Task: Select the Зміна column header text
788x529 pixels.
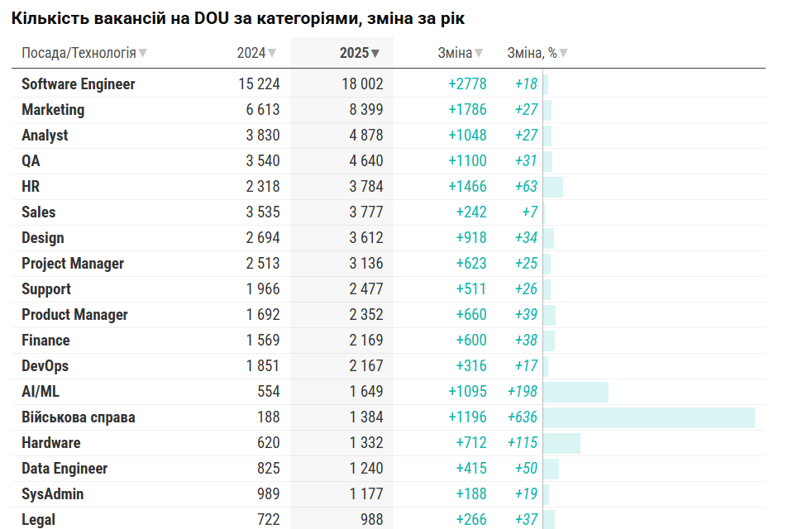Action: click(x=455, y=53)
